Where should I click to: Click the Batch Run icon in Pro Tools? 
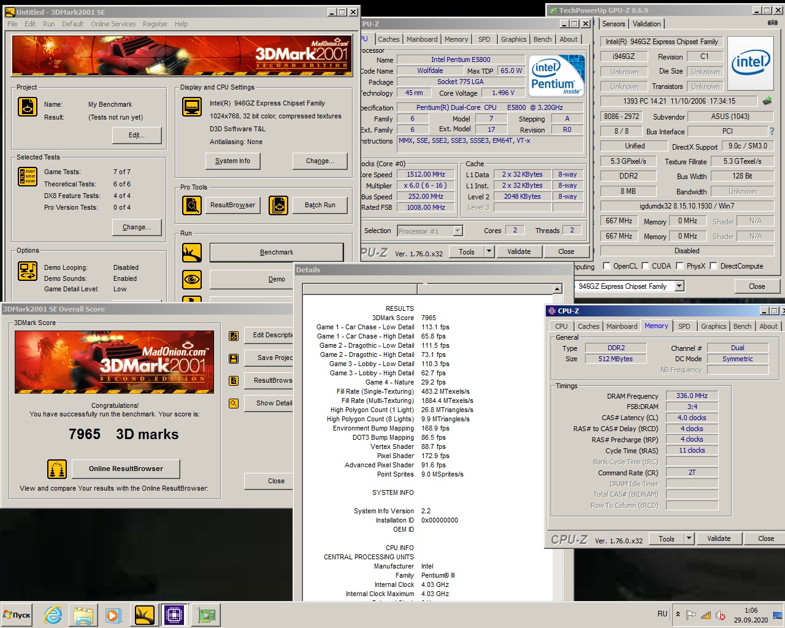[278, 205]
